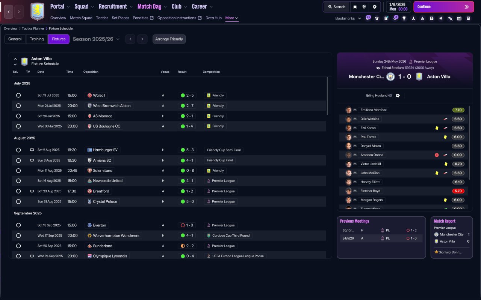
Task: Click TV icon on Hamburger SV row
Action: point(32,150)
